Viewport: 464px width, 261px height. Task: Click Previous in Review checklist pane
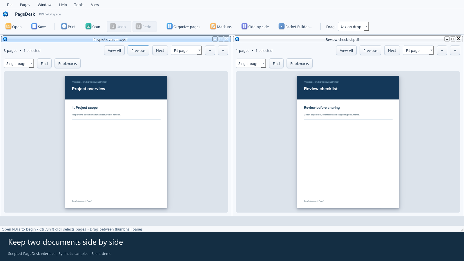click(370, 50)
